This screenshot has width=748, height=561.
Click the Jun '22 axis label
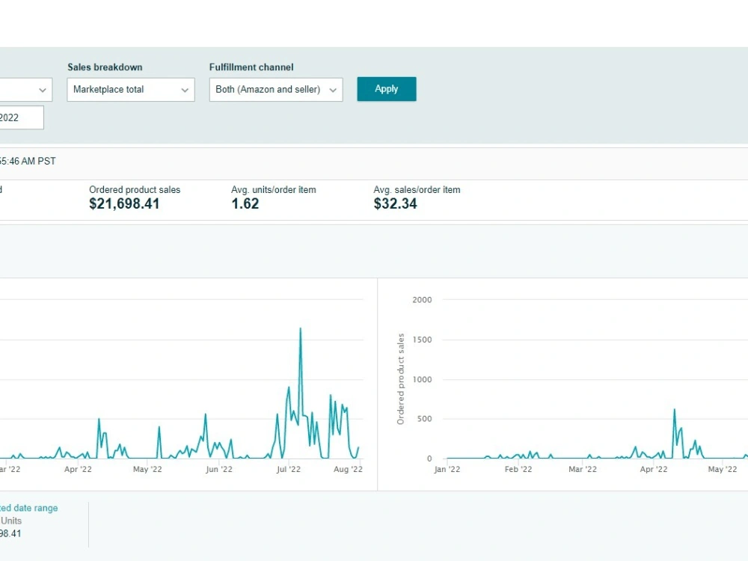[x=219, y=469]
